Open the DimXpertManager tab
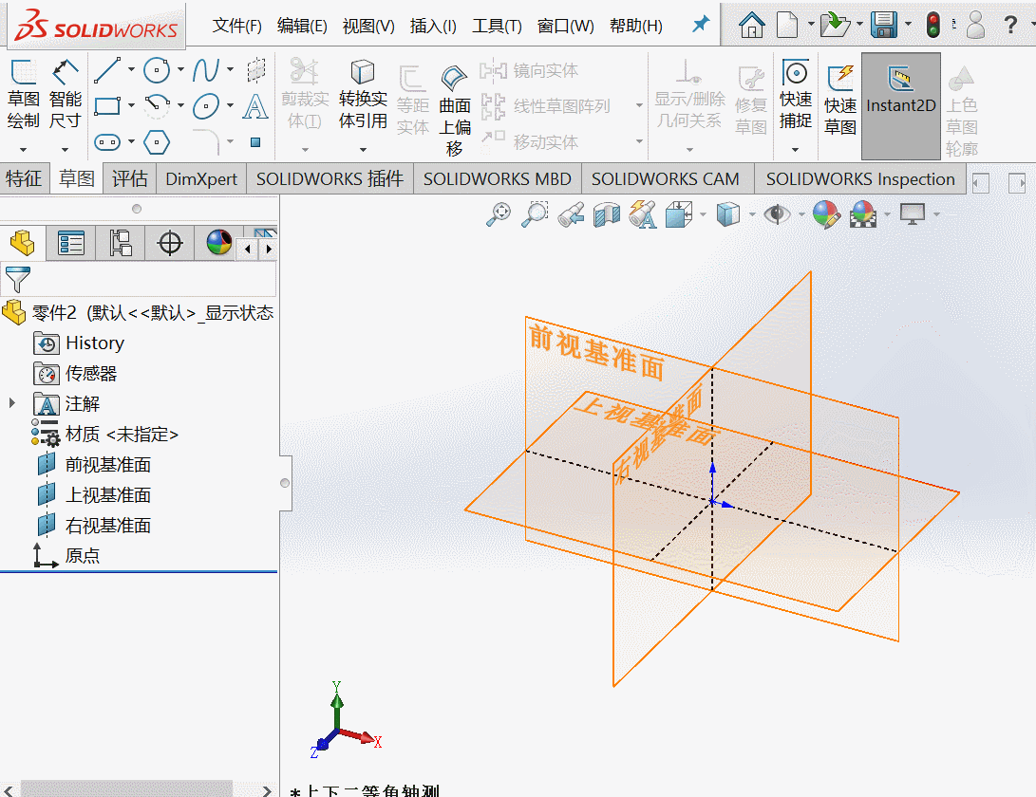 pyautogui.click(x=170, y=243)
